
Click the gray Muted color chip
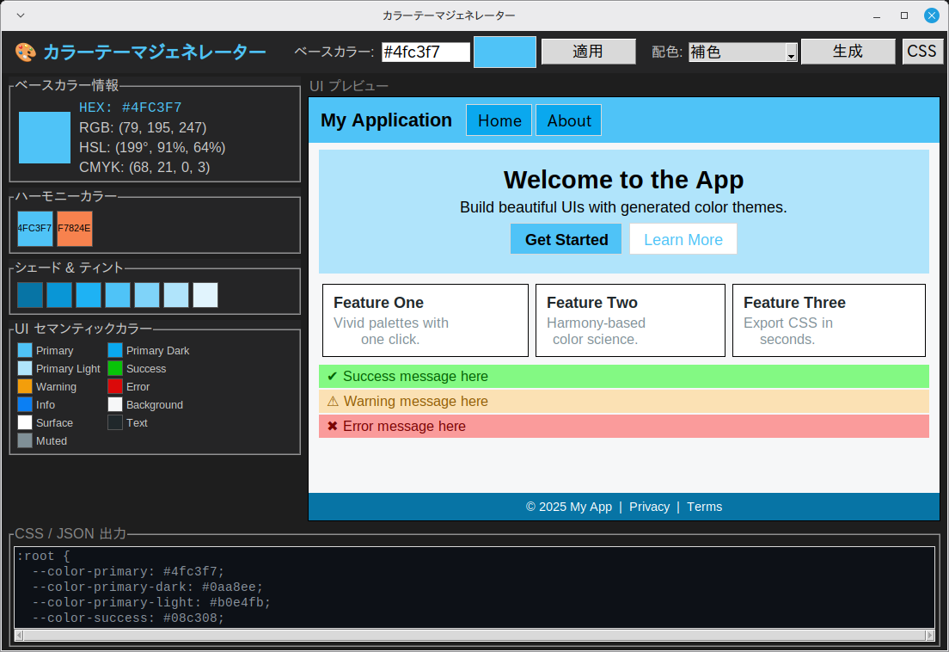point(25,440)
